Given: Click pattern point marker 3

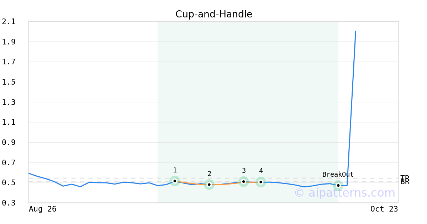Looking at the screenshot, I should click(x=243, y=182).
